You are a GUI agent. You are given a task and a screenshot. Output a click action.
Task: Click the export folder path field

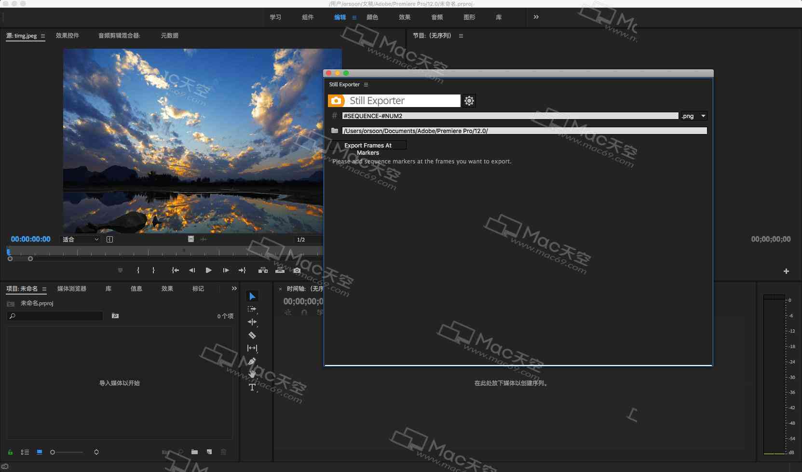point(525,131)
